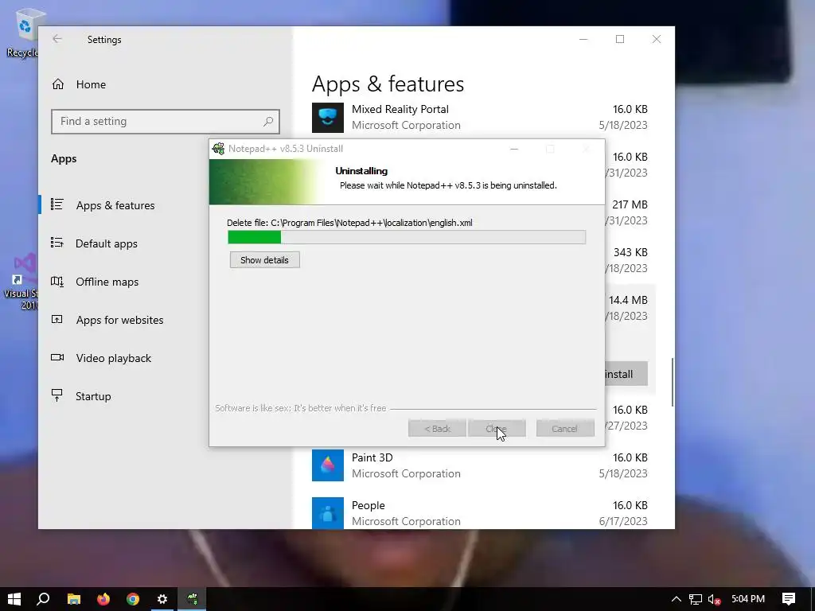Switch to Notepad++ uninstaller in taskbar
The width and height of the screenshot is (815, 611).
(193, 599)
